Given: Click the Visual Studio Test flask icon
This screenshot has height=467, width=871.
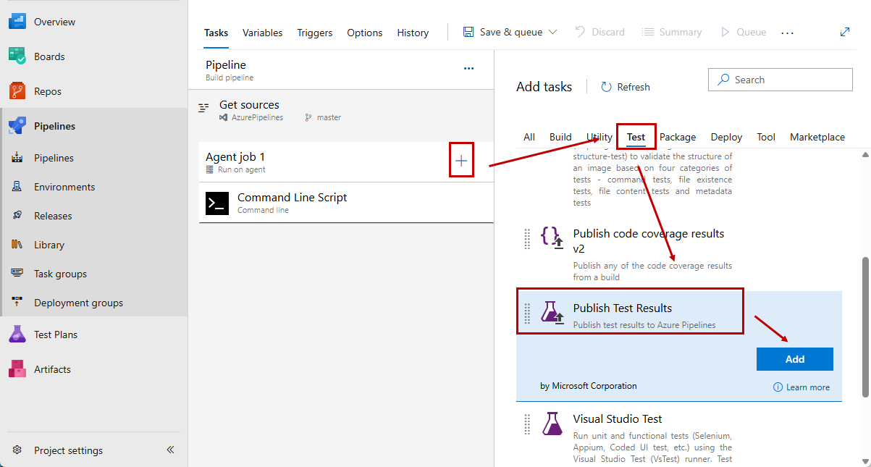Looking at the screenshot, I should pos(552,423).
